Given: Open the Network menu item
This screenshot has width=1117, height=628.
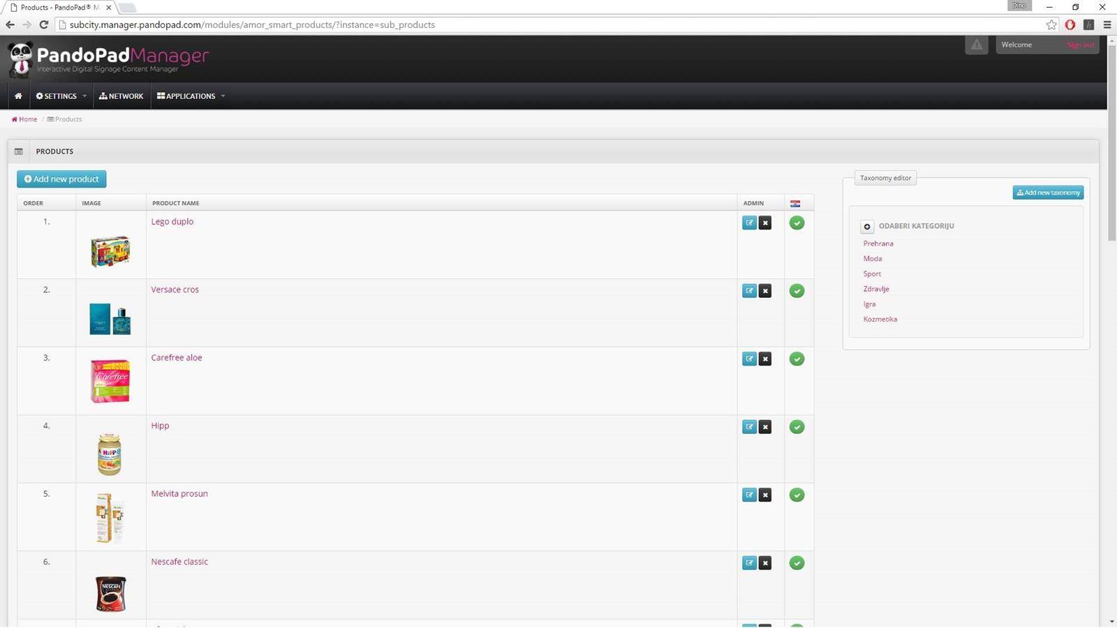Looking at the screenshot, I should 121,96.
